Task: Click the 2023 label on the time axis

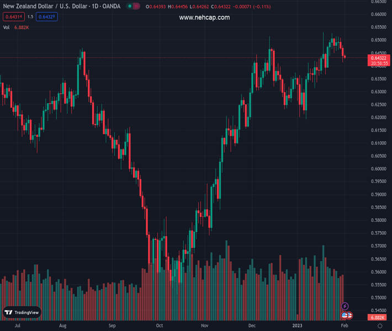Action: pyautogui.click(x=298, y=326)
